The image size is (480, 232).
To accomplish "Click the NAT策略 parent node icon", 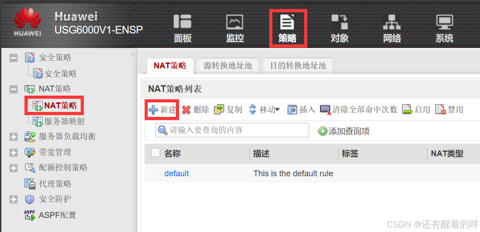I will point(30,89).
